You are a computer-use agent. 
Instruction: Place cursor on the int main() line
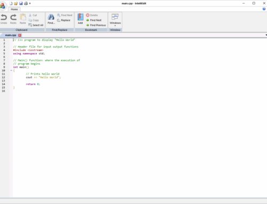[x=21, y=67]
